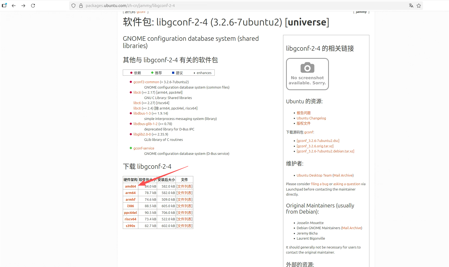Open the libc6 shared libraries link
Screen dimensions: 449x267
[137, 92]
